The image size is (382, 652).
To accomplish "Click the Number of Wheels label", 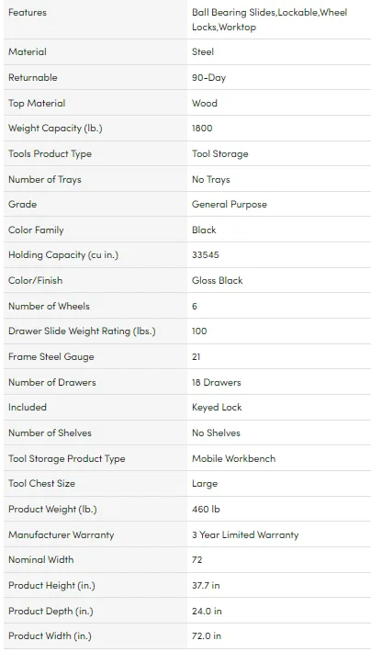I will pyautogui.click(x=49, y=306).
